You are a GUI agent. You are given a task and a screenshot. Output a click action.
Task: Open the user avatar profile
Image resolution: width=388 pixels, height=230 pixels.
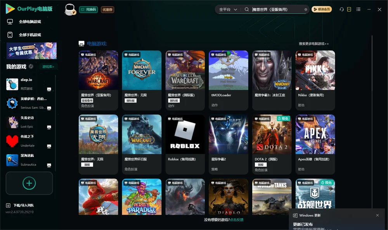point(70,9)
